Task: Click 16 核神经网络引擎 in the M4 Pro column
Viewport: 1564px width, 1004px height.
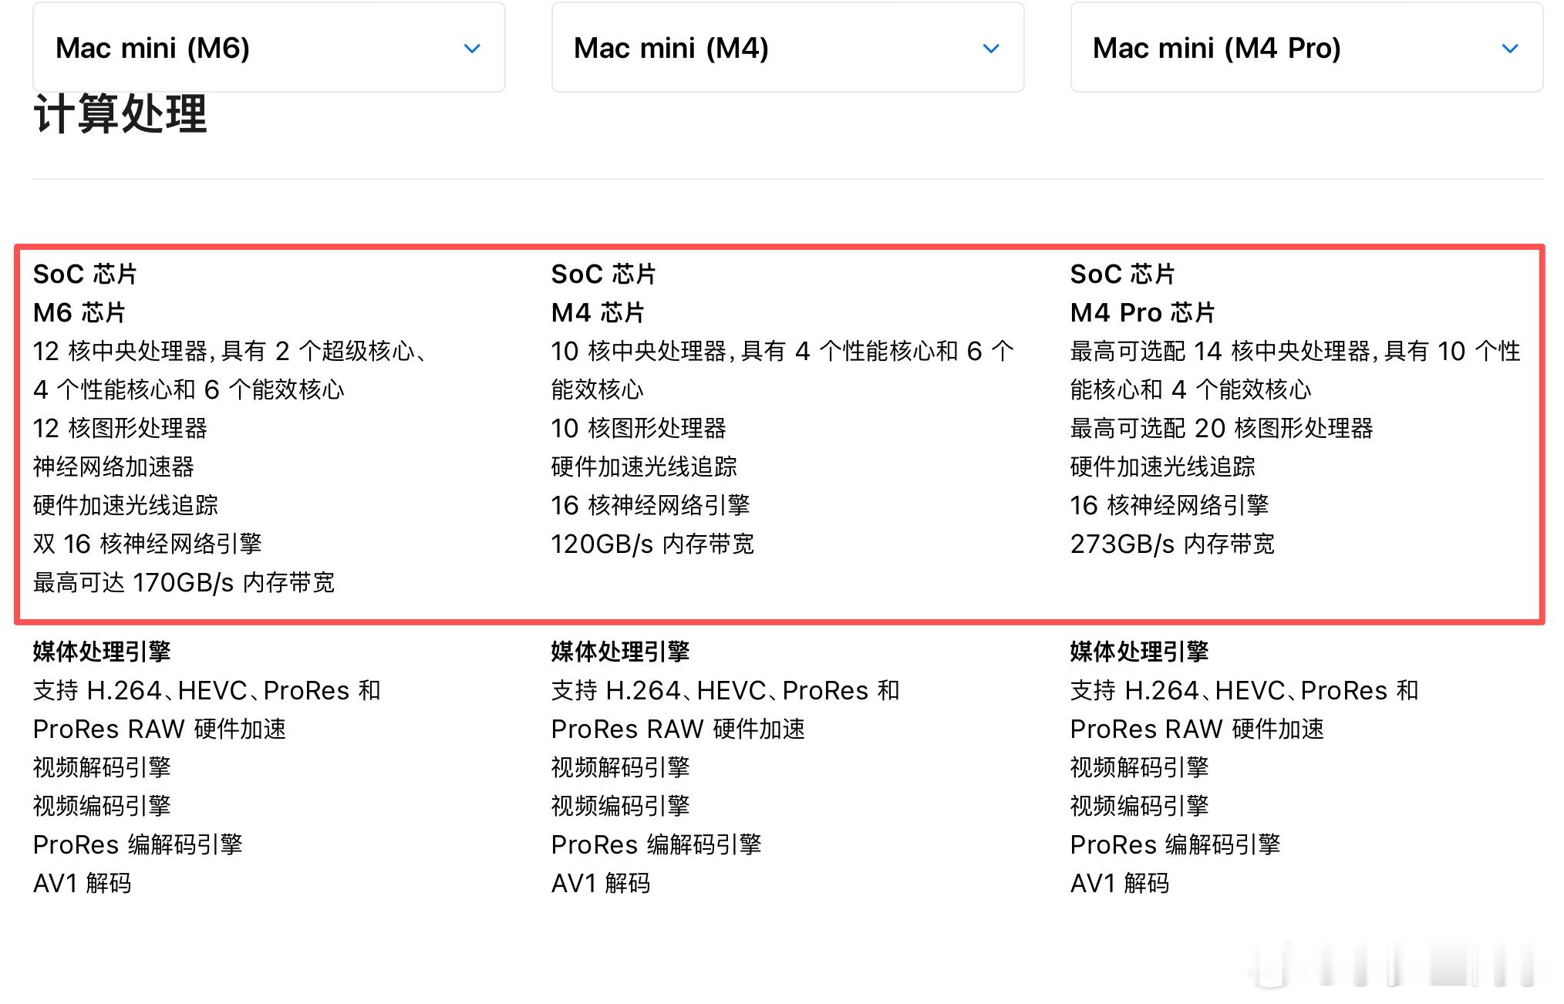Action: 1170,505
